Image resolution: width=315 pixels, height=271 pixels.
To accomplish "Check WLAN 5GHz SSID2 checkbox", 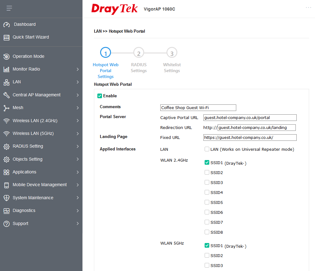I will pos(207,255).
